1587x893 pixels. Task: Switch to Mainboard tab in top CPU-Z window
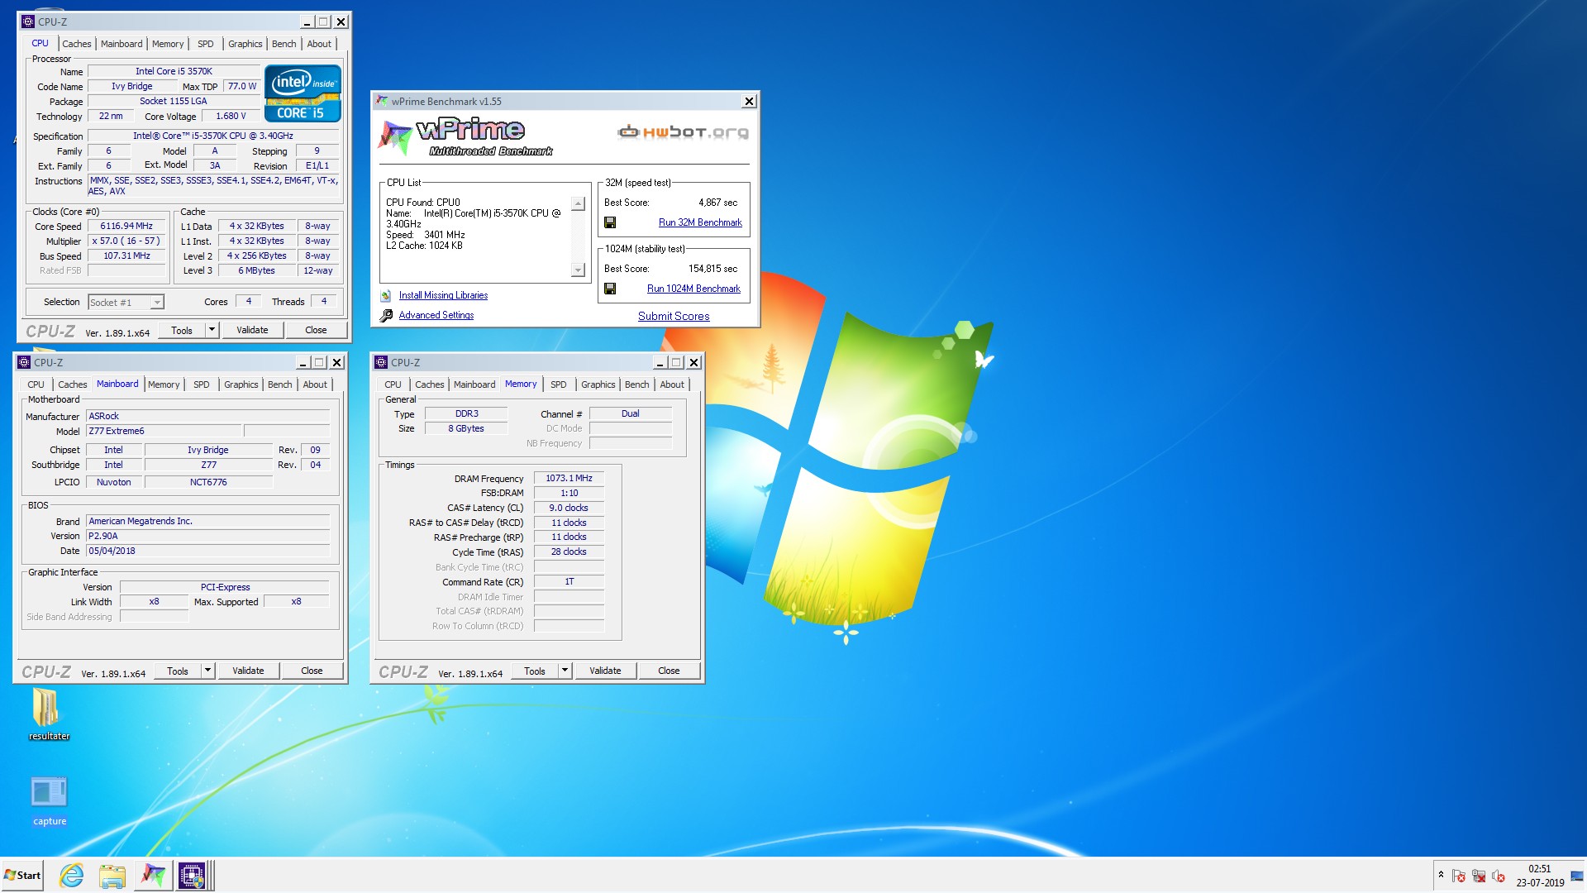pyautogui.click(x=122, y=44)
